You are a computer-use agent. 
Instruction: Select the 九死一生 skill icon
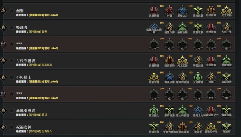pos(227,27)
